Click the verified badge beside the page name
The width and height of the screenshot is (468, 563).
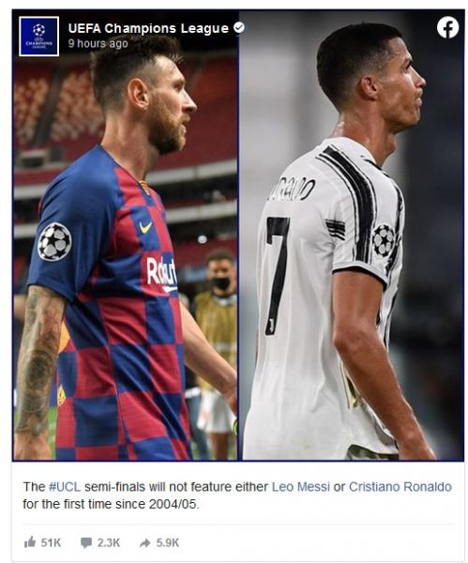[x=239, y=27]
